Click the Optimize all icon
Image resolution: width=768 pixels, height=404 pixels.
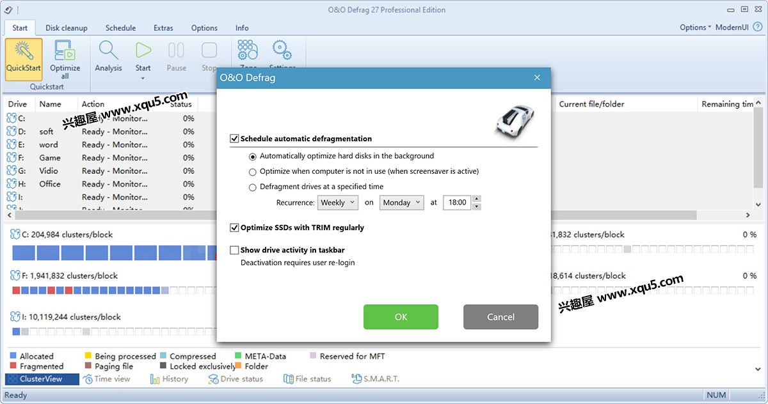65,50
